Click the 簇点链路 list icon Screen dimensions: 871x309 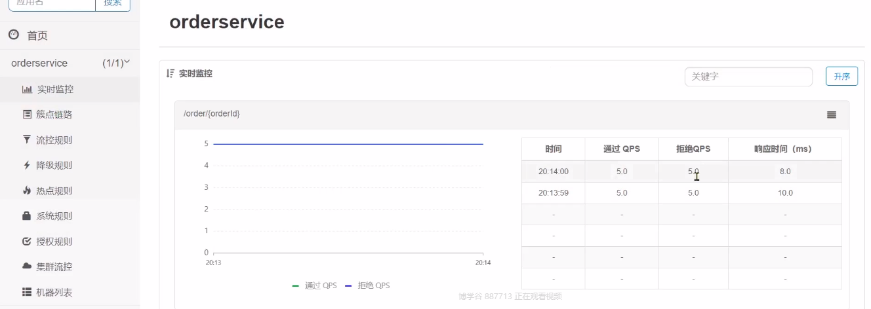coord(27,115)
